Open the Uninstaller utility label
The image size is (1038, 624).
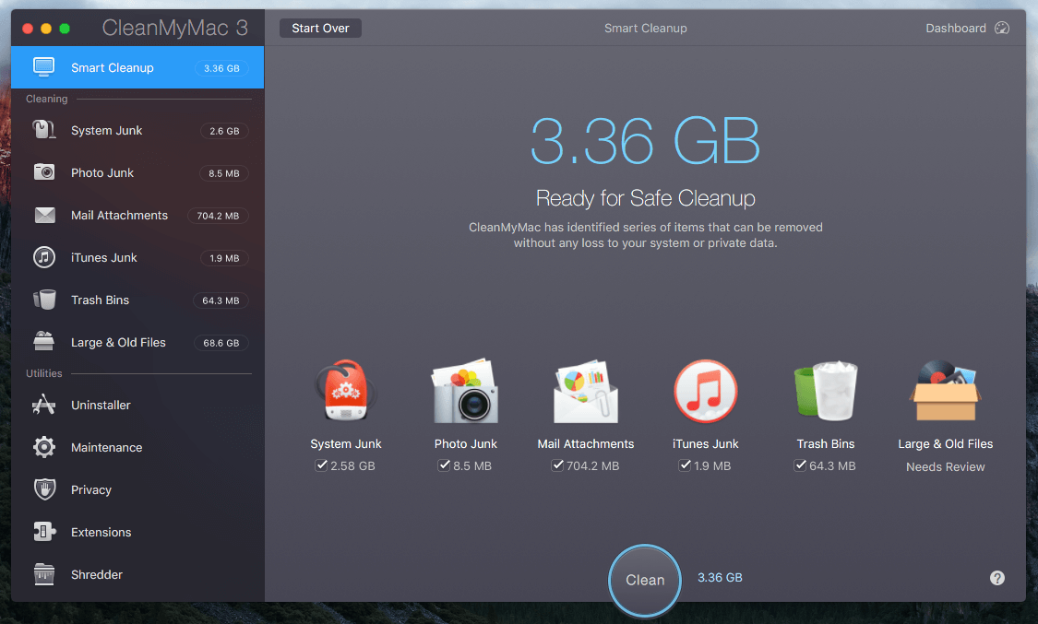[x=101, y=405]
